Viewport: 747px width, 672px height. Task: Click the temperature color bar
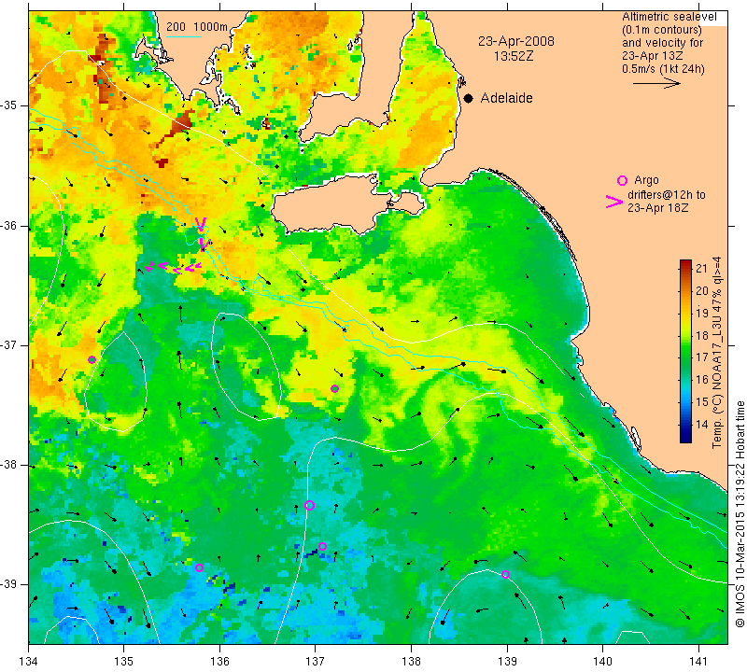685,351
